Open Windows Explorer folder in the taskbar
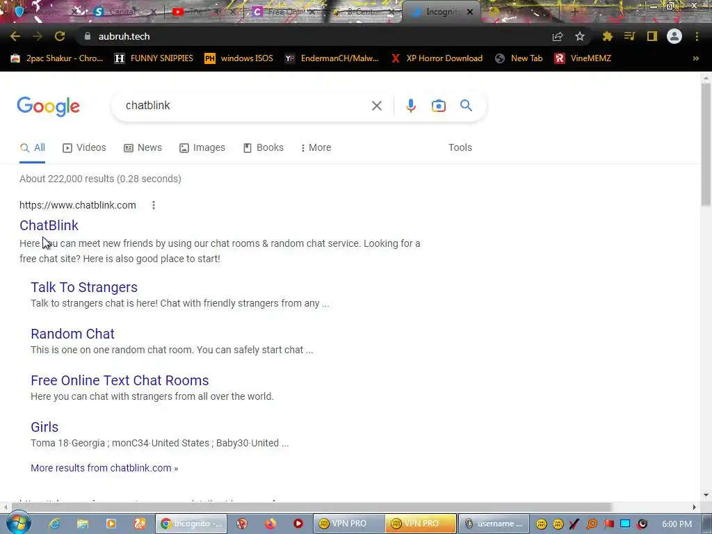The height and width of the screenshot is (534, 712). click(83, 524)
